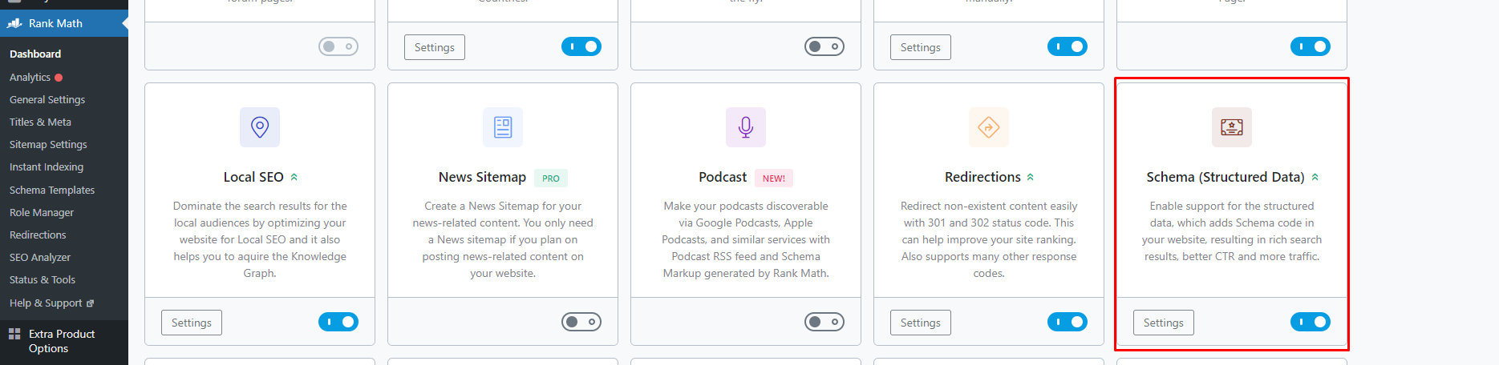Click the News Sitemap document icon
The image size is (1499, 365).
click(503, 127)
